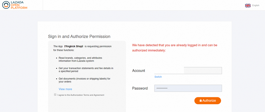Focus the Password input field
The height and width of the screenshot is (112, 265).
coord(188,88)
